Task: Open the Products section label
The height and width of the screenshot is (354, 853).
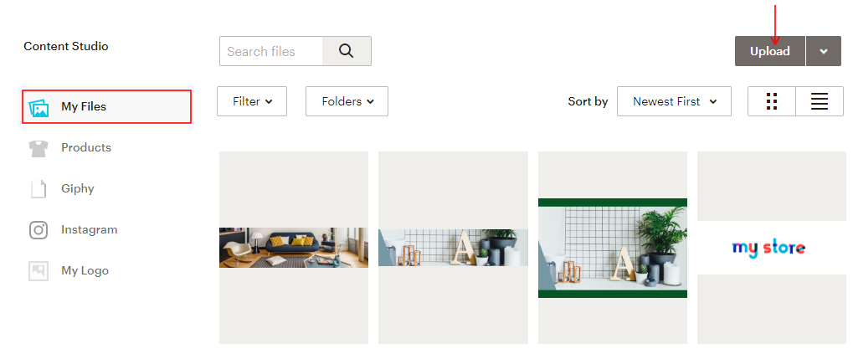Action: click(x=86, y=147)
